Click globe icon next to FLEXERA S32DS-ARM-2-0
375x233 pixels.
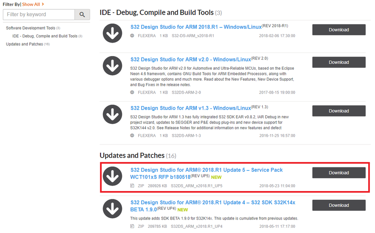point(132,92)
